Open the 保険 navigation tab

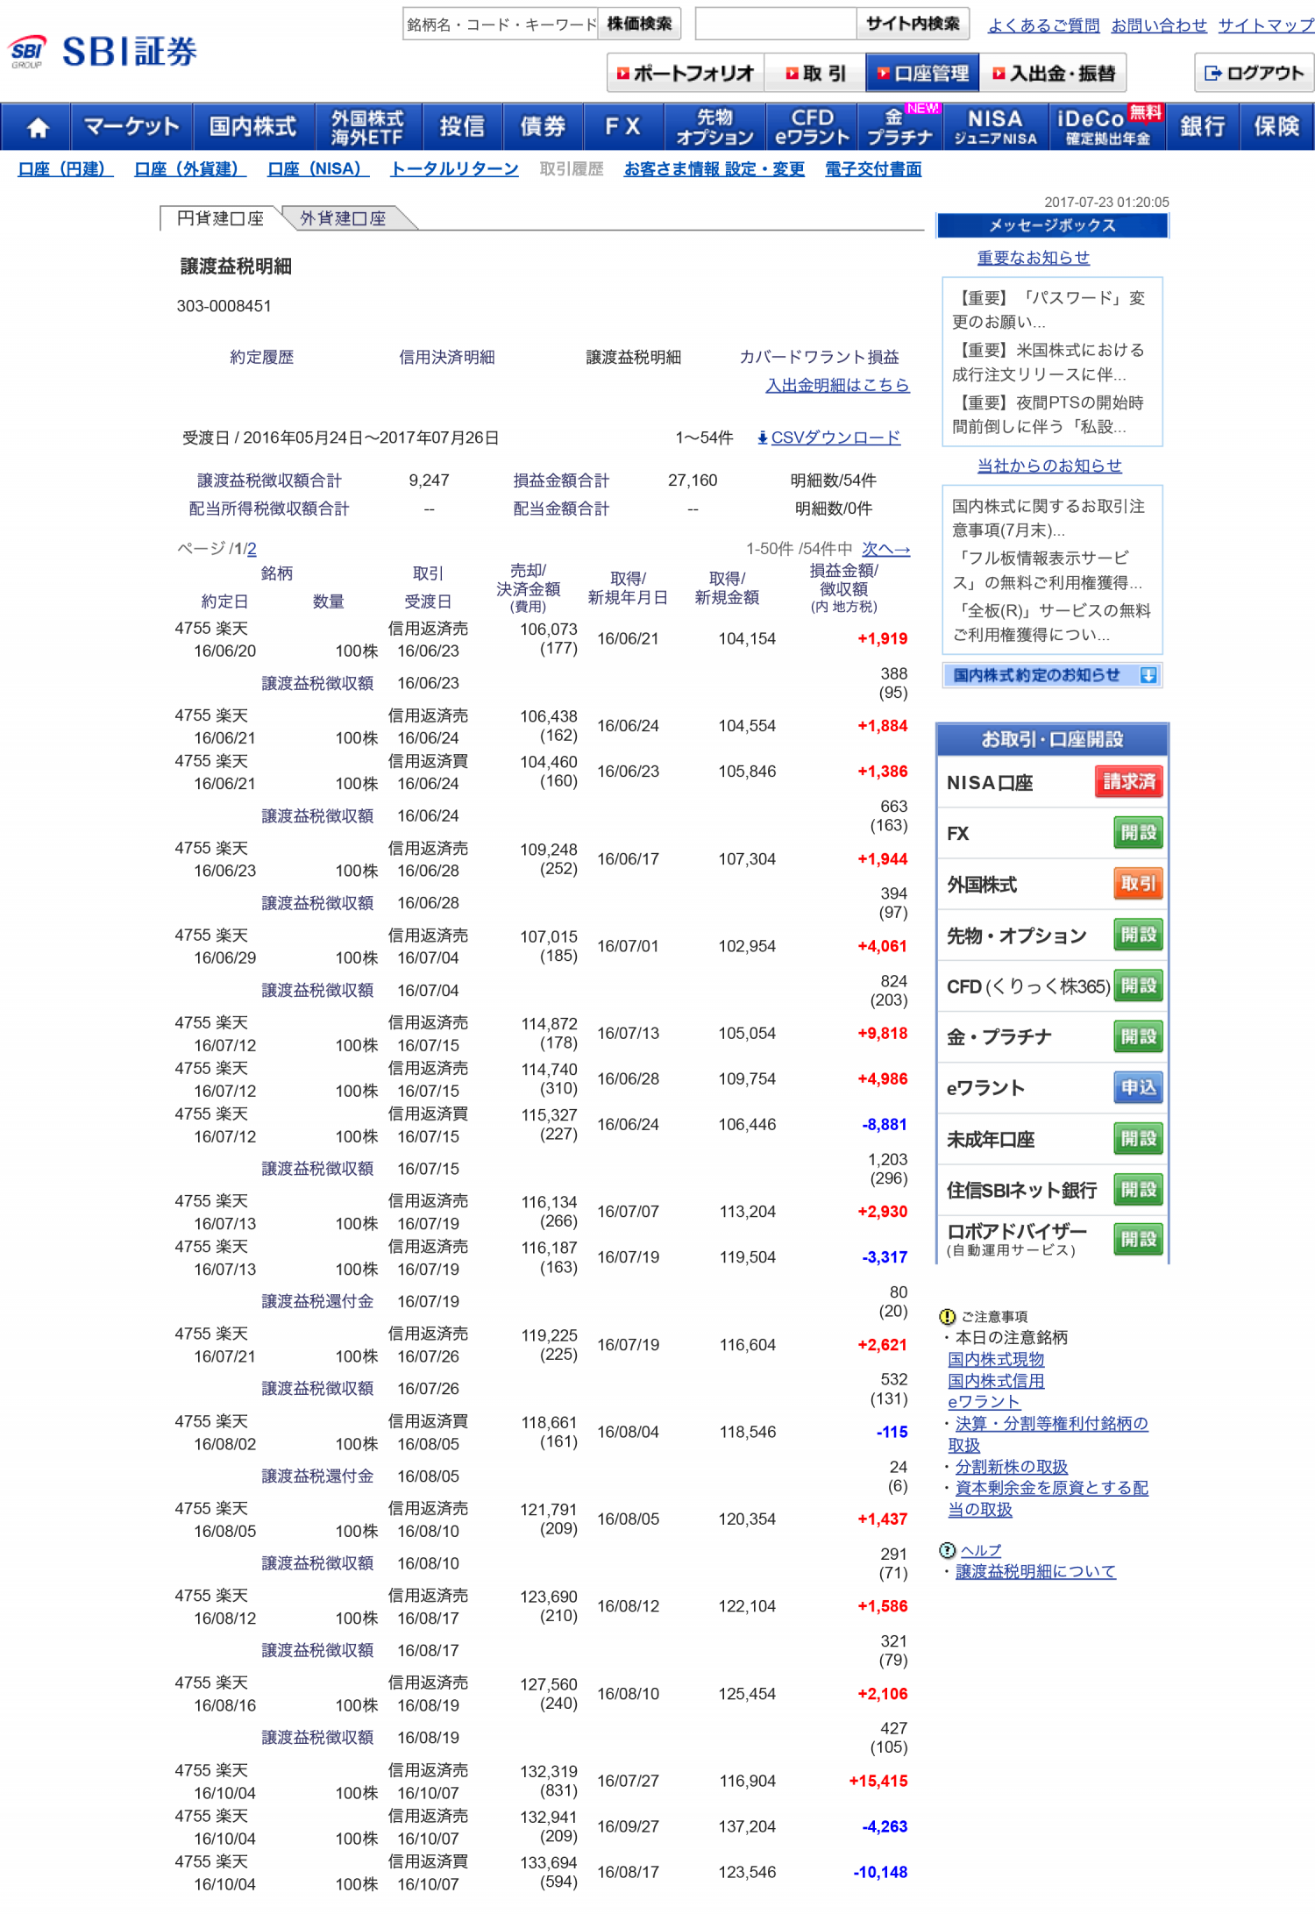[x=1276, y=127]
